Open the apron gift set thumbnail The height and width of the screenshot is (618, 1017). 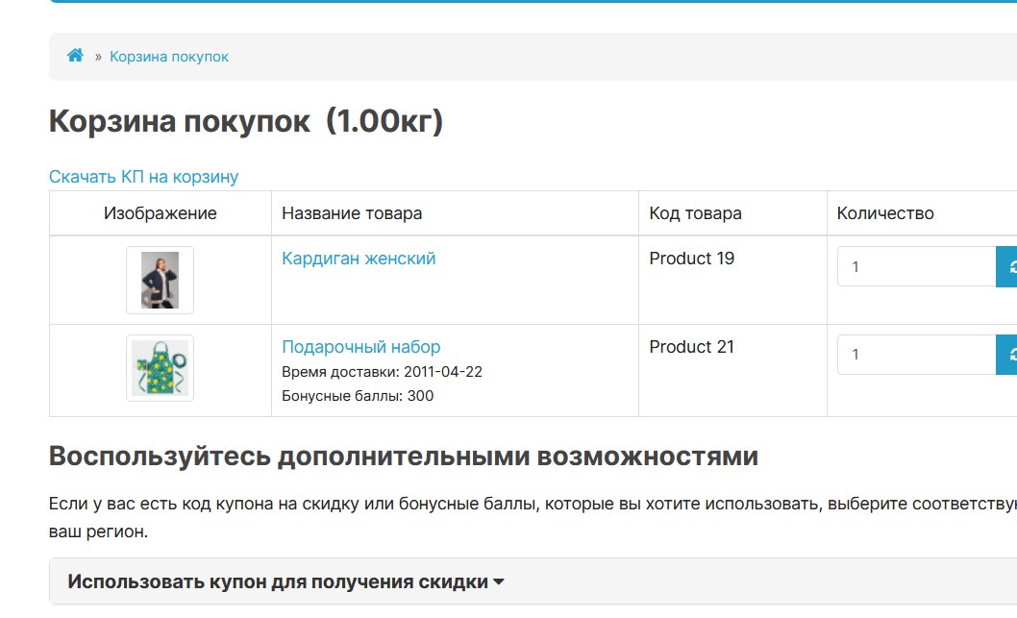[x=160, y=368]
